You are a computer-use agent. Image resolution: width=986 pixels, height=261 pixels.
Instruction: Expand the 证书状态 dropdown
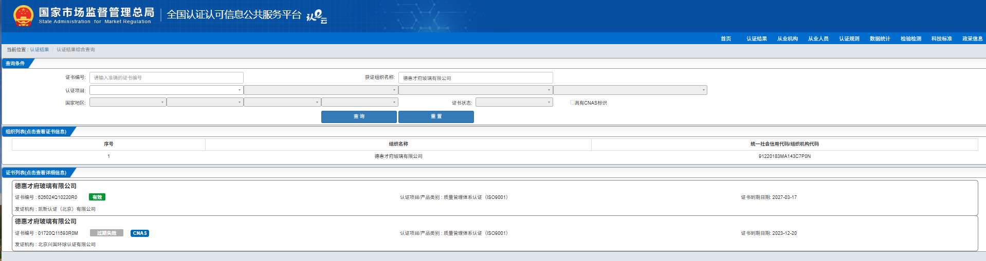coord(514,102)
